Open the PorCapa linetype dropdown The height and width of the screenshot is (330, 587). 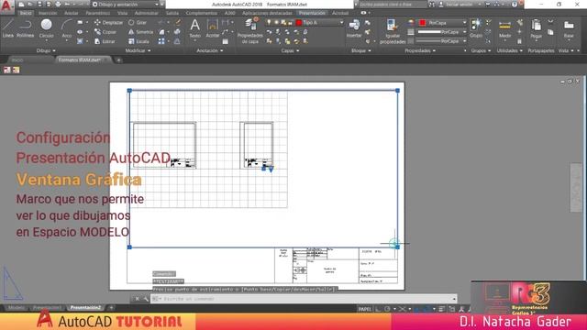[x=442, y=41]
